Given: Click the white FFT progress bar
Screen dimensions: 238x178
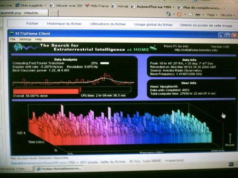Looking at the screenshot, I should [x=105, y=63].
